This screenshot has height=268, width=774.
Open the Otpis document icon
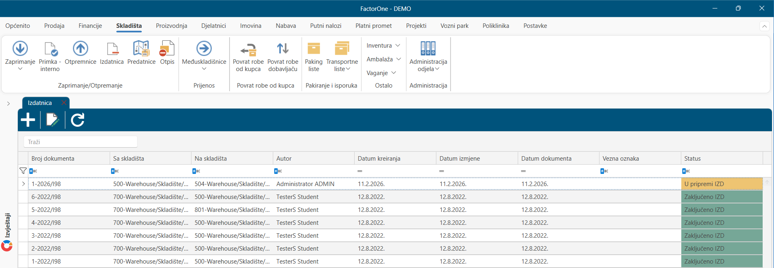point(167,48)
